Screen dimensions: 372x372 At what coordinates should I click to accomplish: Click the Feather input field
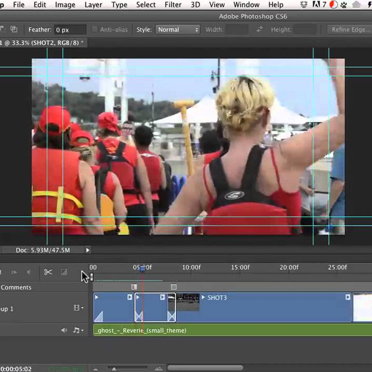[x=69, y=29]
